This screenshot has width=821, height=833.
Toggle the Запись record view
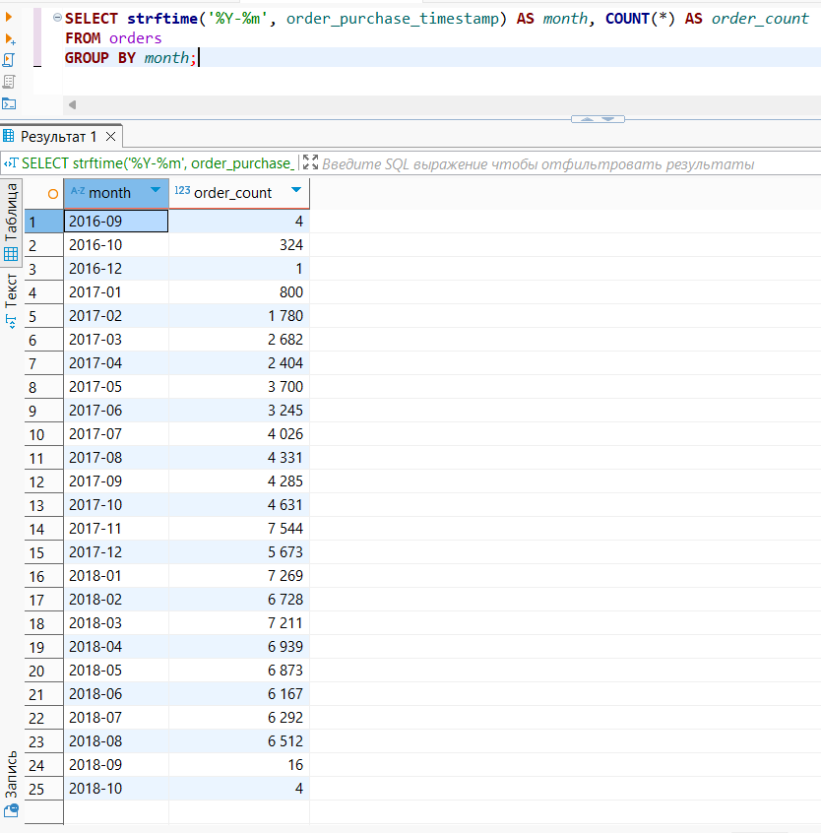point(11,782)
